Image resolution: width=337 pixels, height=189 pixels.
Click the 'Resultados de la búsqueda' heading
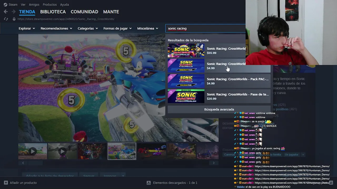pyautogui.click(x=188, y=40)
